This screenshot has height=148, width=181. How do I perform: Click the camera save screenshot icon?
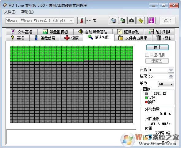[131, 21]
